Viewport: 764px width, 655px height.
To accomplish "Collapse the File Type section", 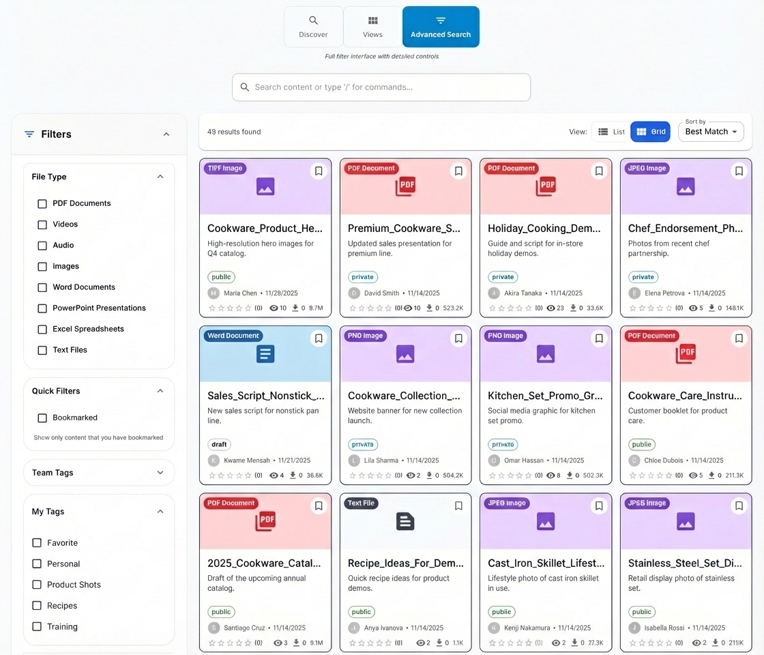I will (x=160, y=176).
